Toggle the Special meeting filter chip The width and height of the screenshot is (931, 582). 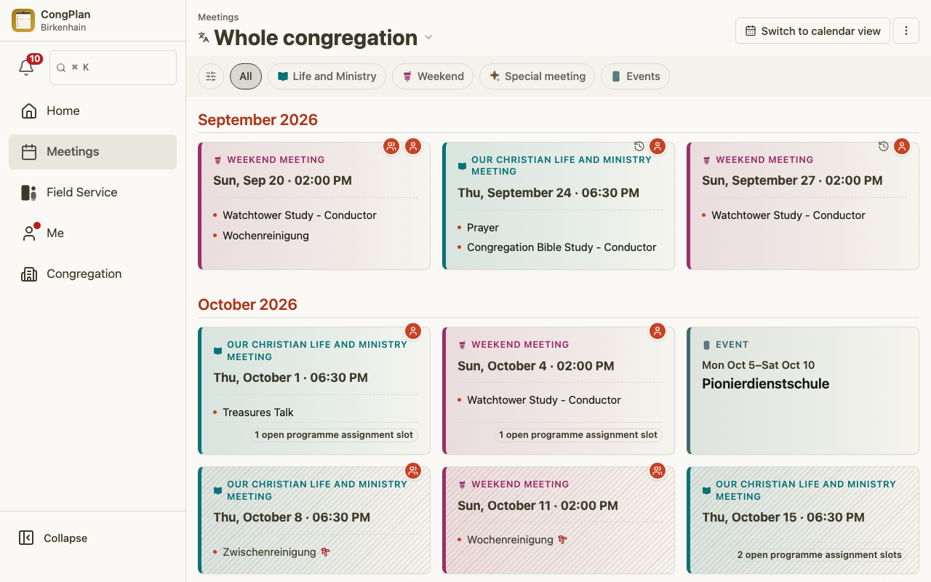[537, 76]
